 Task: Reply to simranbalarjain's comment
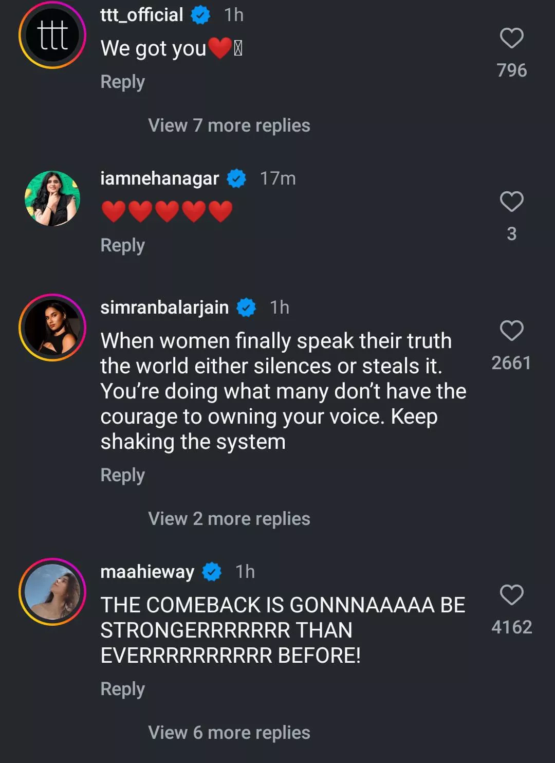click(x=122, y=475)
